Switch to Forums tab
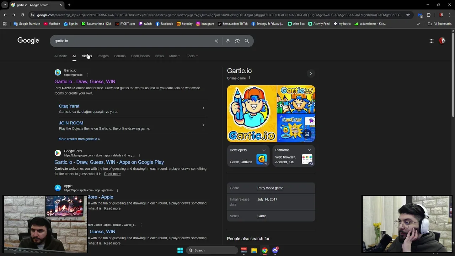Image resolution: width=455 pixels, height=256 pixels. click(x=120, y=56)
